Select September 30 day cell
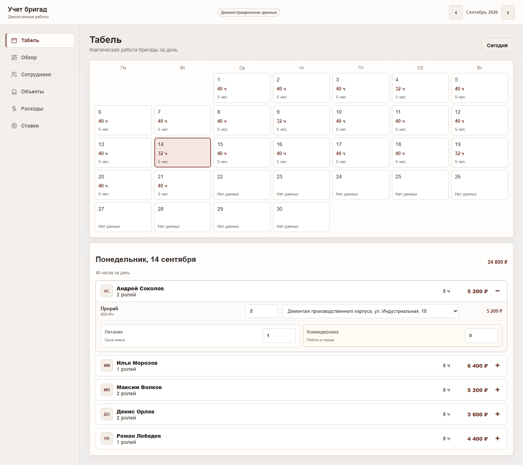523x465 pixels. point(301,217)
